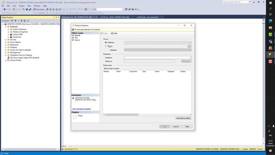Image resolution: width=275 pixels, height=155 pixels.
Task: Expand the Server Objects node
Action: pos(6,42)
